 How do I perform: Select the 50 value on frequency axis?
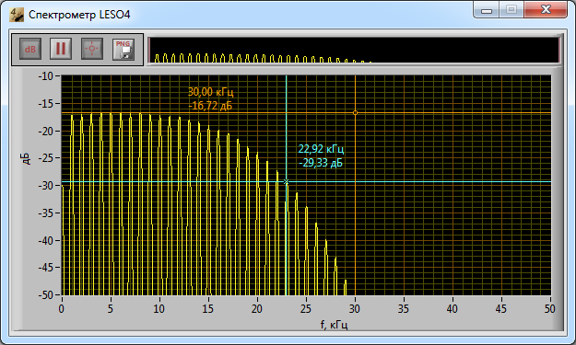550,309
